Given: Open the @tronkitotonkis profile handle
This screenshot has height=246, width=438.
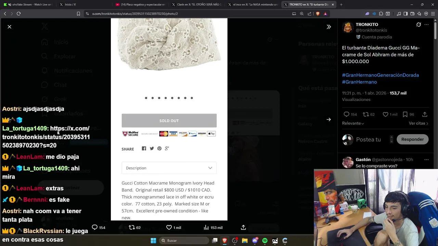Looking at the screenshot, I should tap(371, 30).
